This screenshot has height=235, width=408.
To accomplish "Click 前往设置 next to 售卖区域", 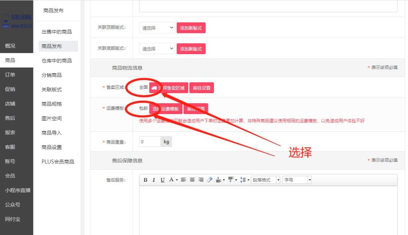I will (202, 88).
